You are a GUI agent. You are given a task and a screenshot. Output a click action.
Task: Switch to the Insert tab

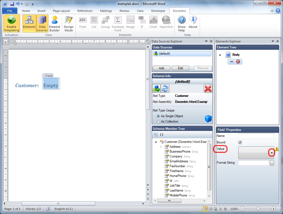click(x=41, y=11)
